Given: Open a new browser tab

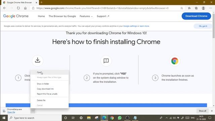Looking at the screenshot, I should pyautogui.click(x=41, y=2).
